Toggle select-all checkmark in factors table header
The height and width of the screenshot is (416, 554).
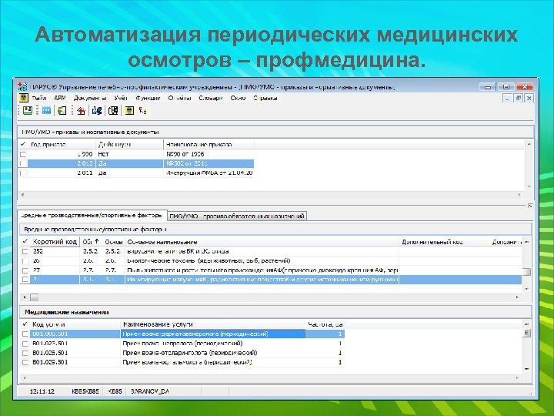[25, 242]
